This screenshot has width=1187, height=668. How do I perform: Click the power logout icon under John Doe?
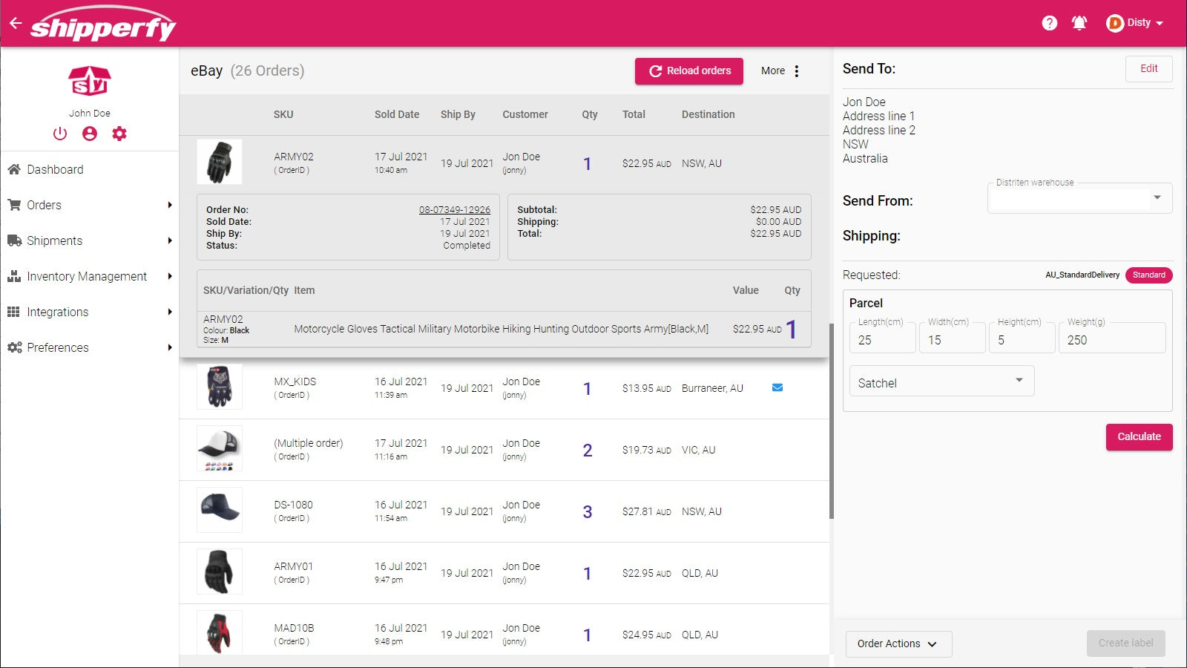(60, 134)
